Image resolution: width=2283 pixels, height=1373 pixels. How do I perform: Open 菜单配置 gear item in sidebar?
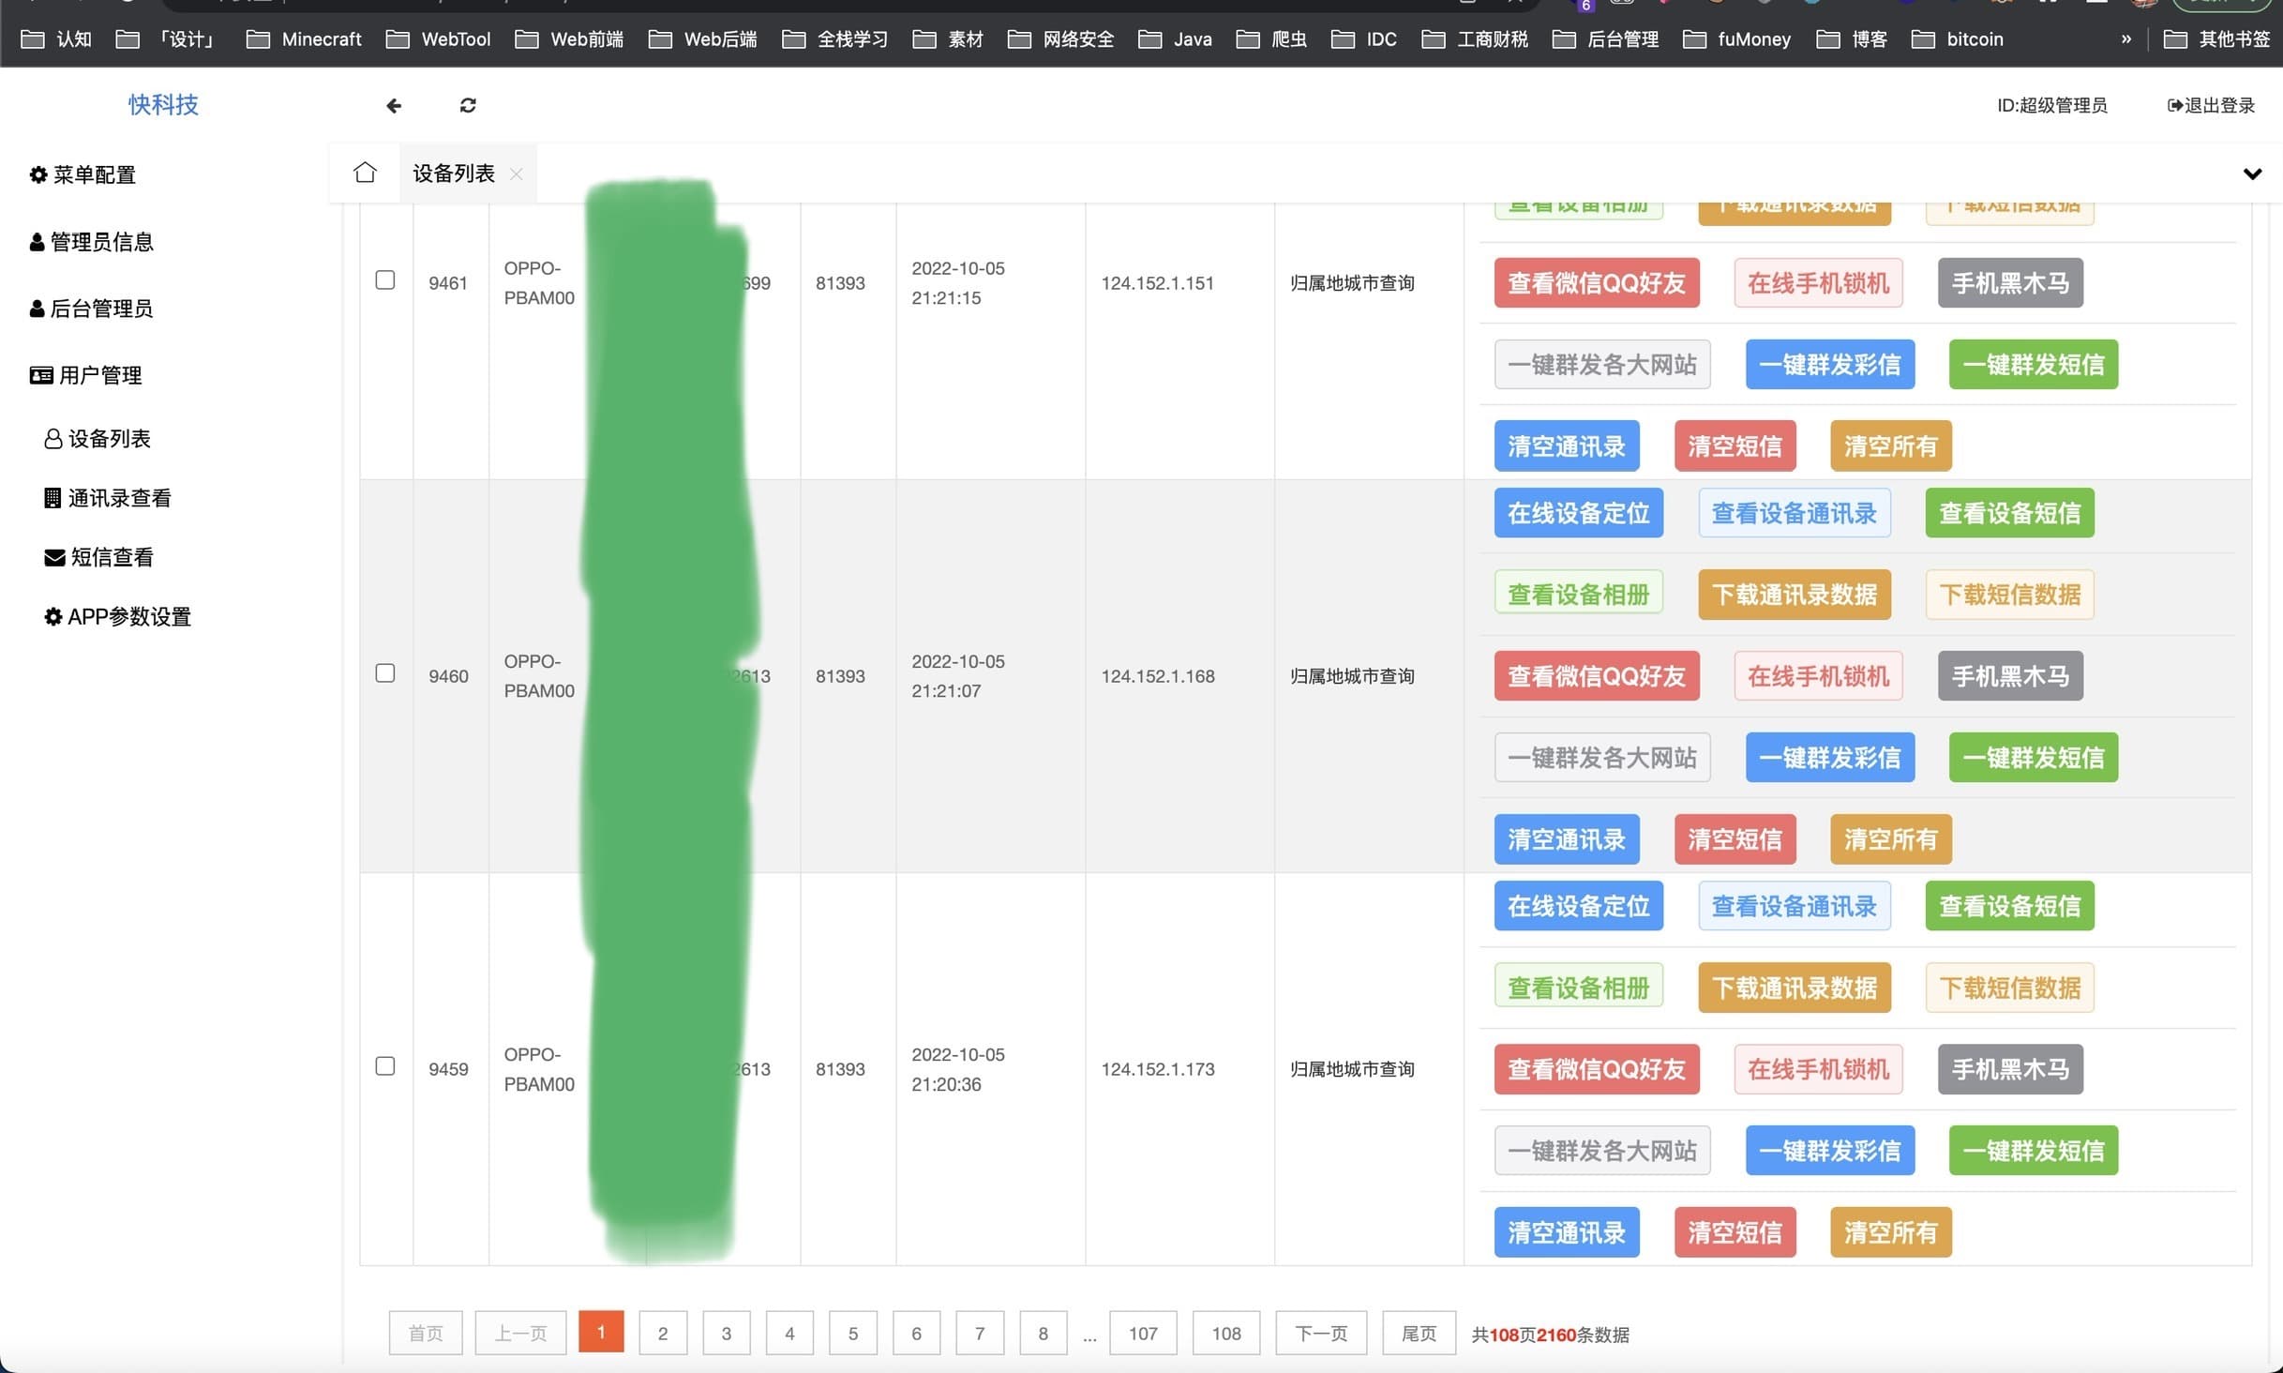pos(83,174)
